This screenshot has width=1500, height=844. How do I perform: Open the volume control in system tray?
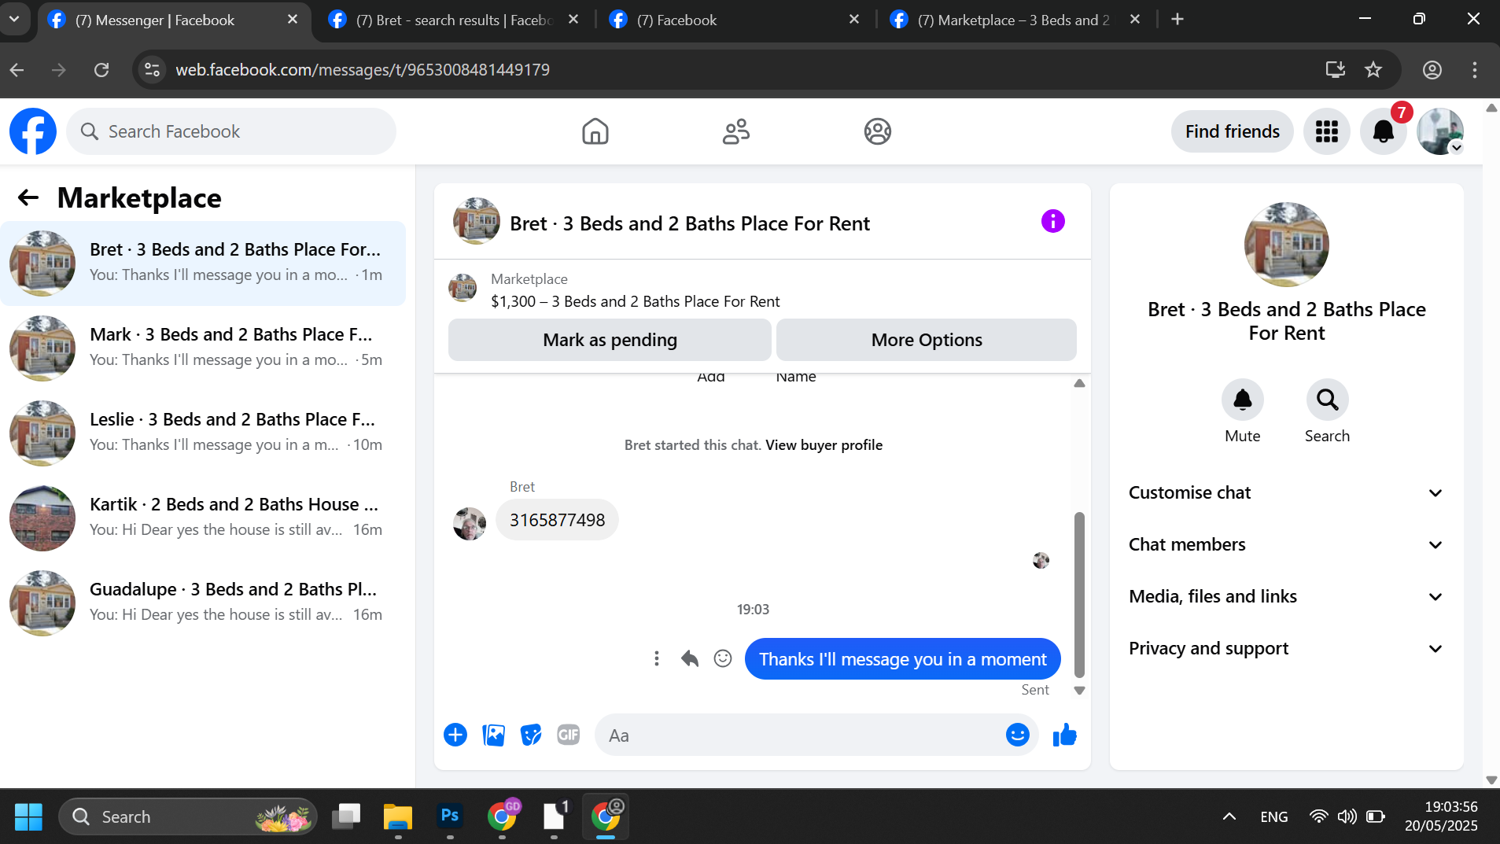pyautogui.click(x=1347, y=816)
